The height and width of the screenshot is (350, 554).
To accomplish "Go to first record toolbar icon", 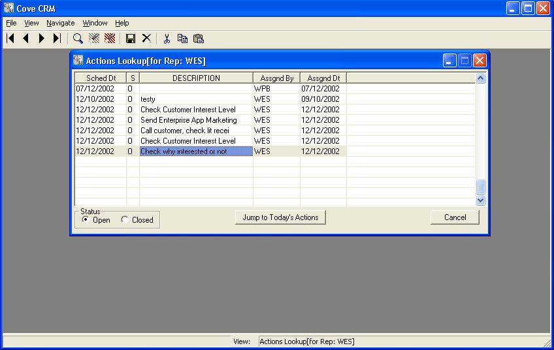I will 10,38.
